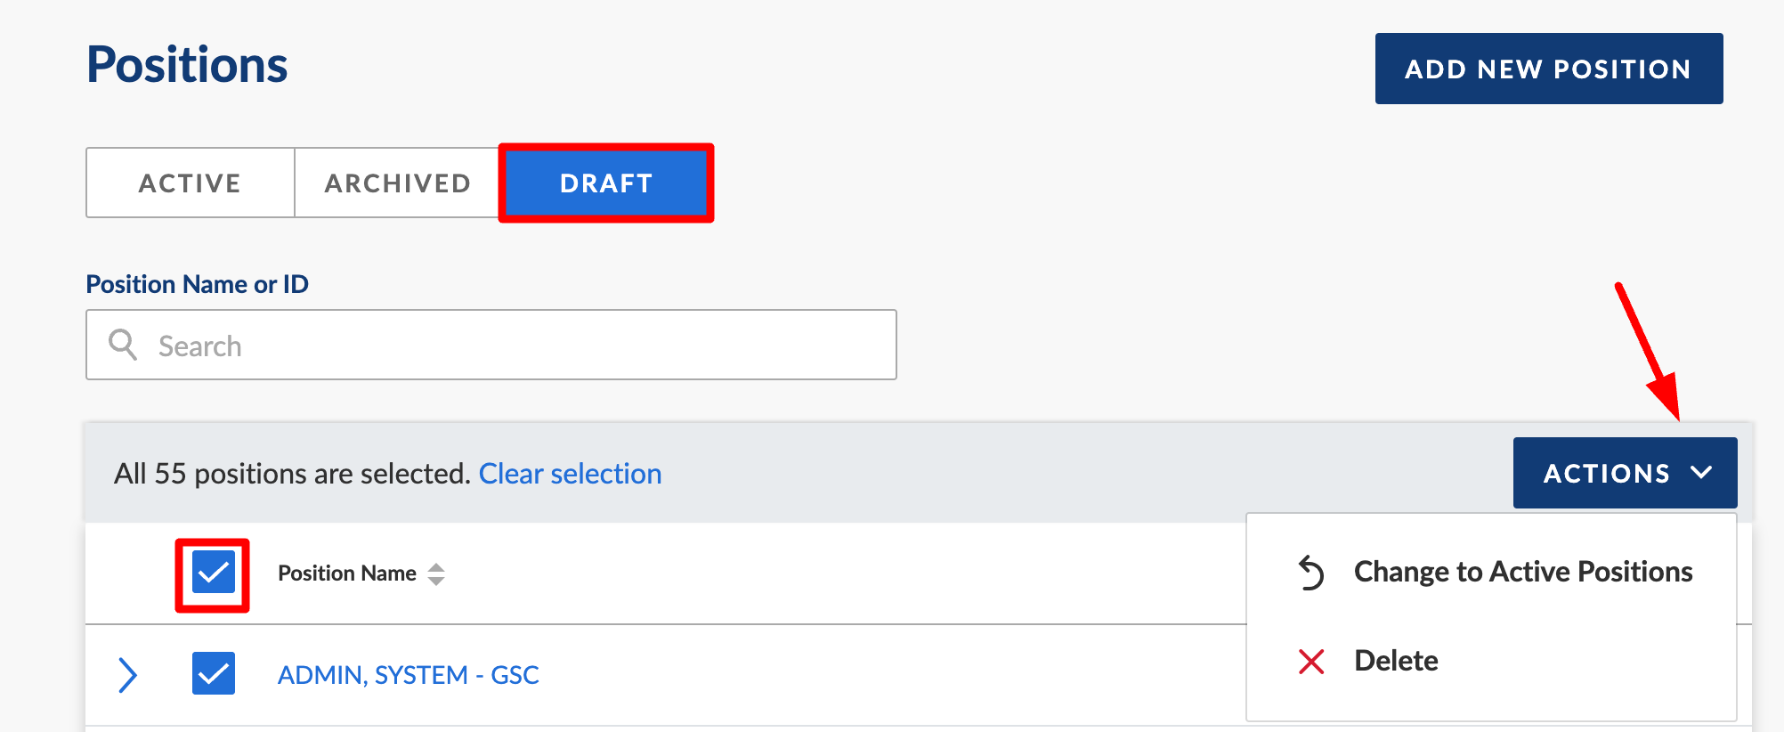Viewport: 1784px width, 732px height.
Task: Sort by the Position Name column header
Action: pos(347,573)
